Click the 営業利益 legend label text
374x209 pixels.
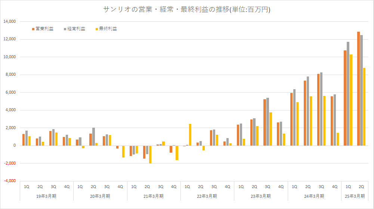tap(44, 29)
